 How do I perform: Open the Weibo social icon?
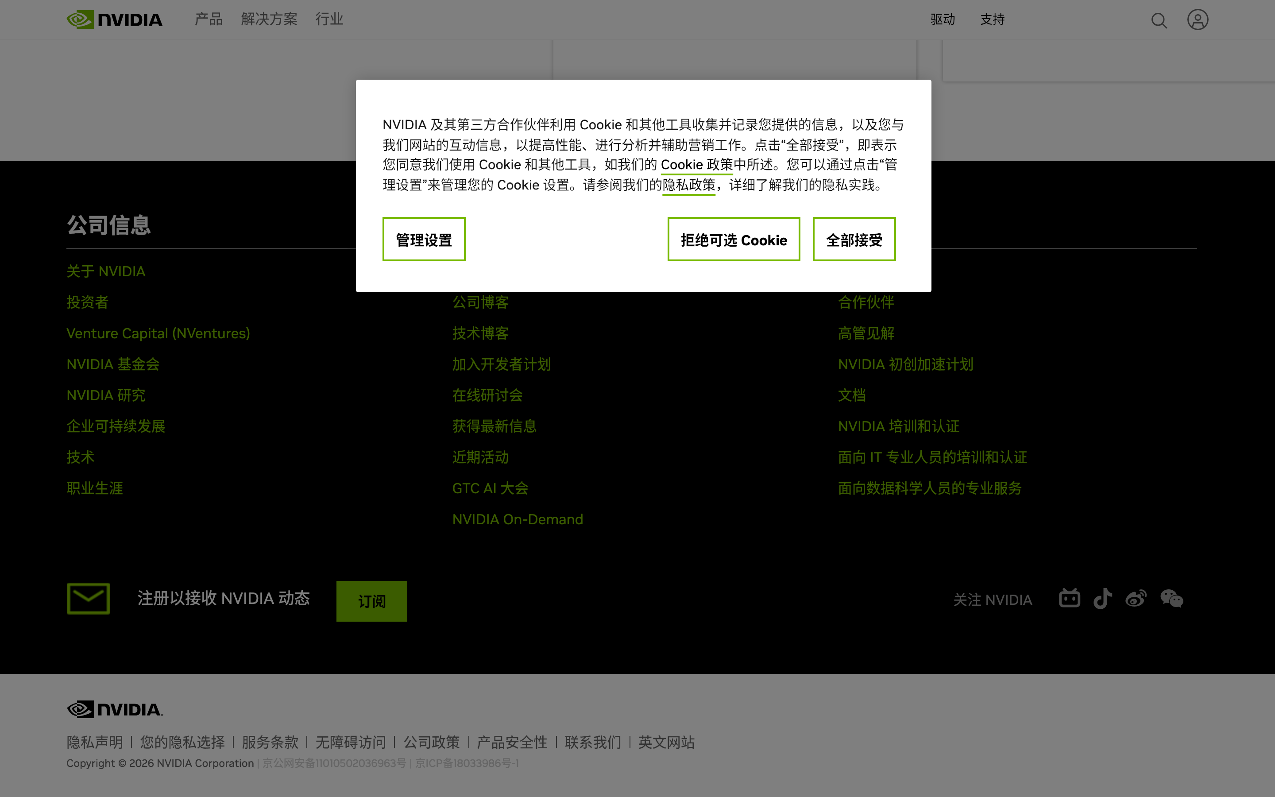[1136, 599]
